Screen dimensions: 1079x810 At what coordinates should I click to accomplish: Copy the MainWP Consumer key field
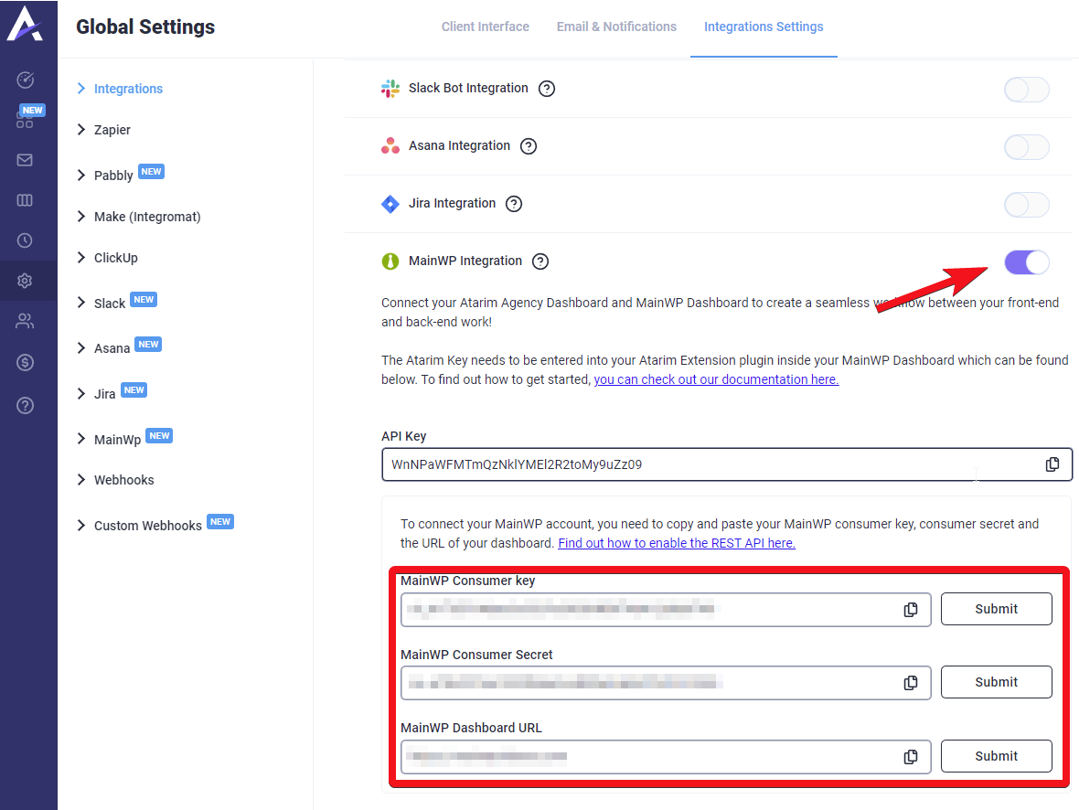click(x=910, y=609)
